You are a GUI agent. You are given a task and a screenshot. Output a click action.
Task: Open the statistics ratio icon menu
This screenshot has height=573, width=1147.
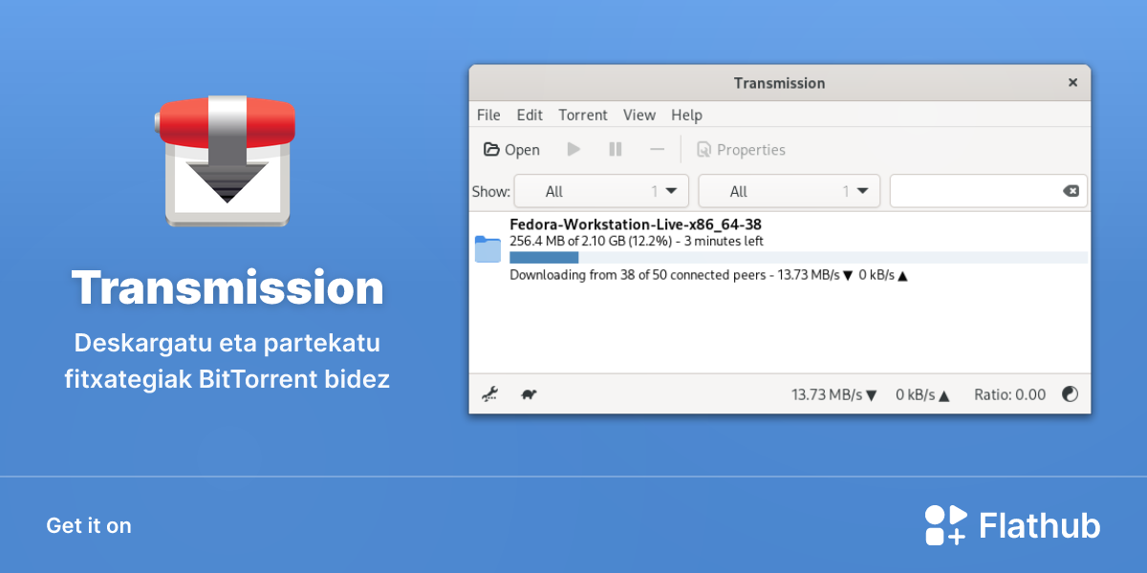1071,394
